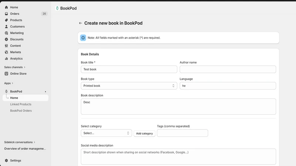Click the Analytics bar chart icon
Screen dimensions: 296x166
pyautogui.click(x=6, y=59)
